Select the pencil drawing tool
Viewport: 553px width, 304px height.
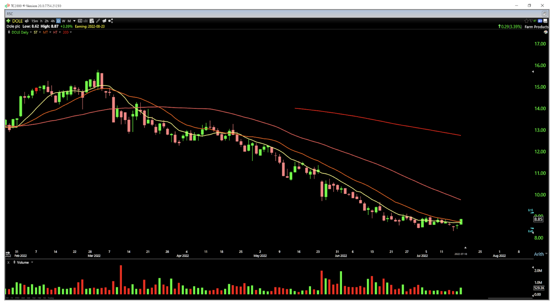98,21
